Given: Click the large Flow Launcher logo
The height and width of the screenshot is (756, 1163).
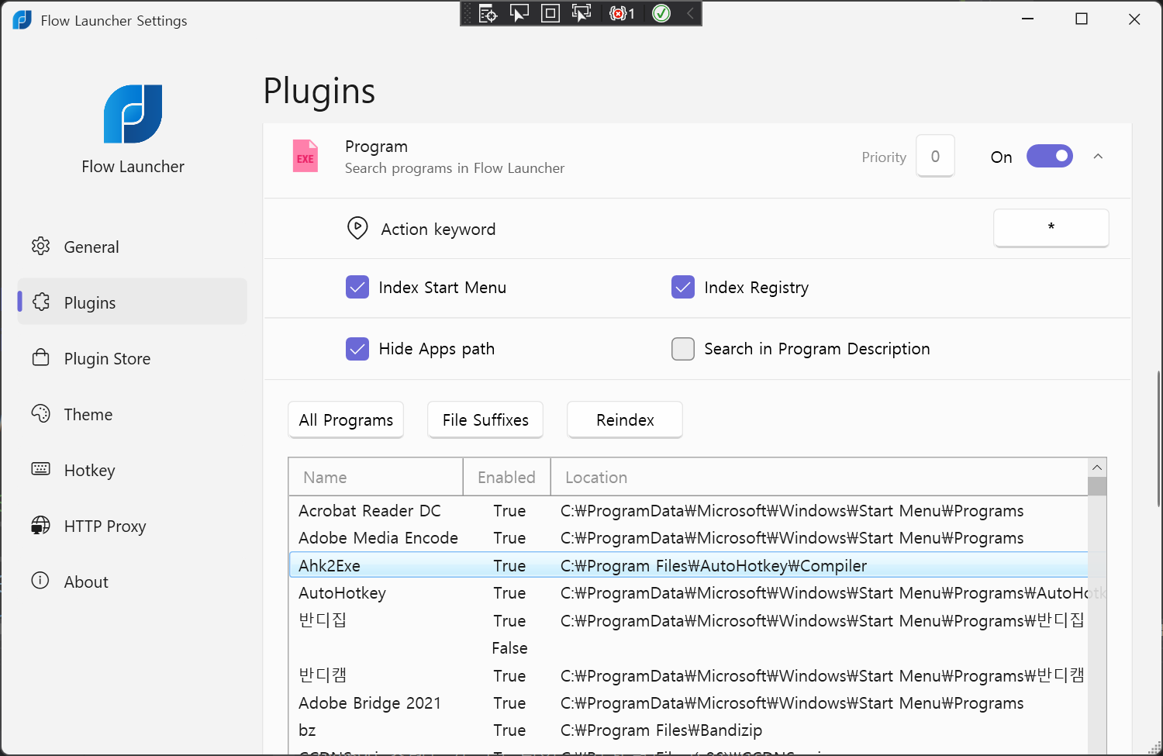Looking at the screenshot, I should [x=133, y=114].
